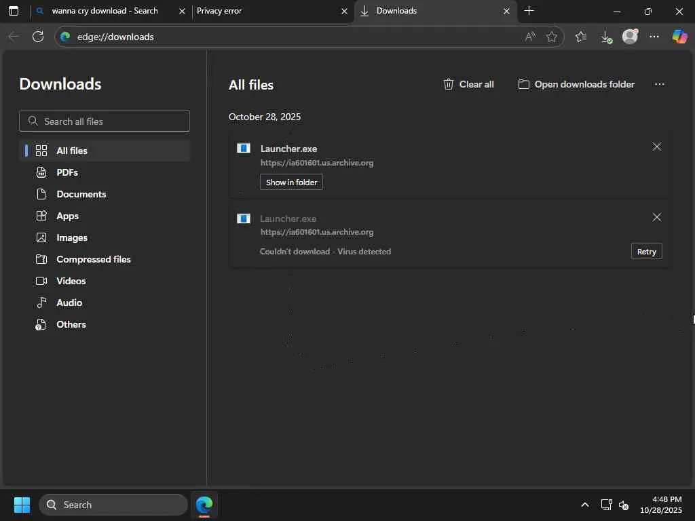Click Open downloads folder
The height and width of the screenshot is (521, 695).
[576, 84]
